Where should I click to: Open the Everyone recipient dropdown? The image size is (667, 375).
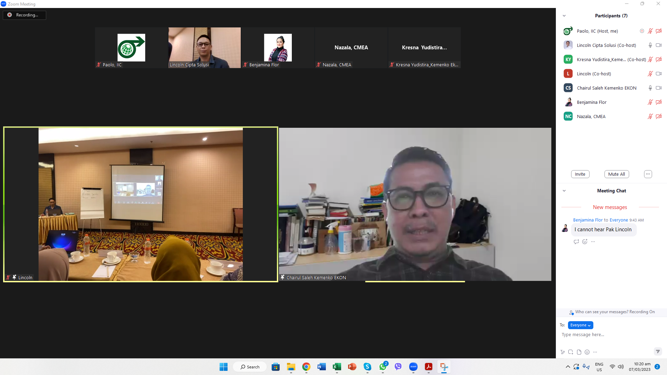click(x=580, y=325)
